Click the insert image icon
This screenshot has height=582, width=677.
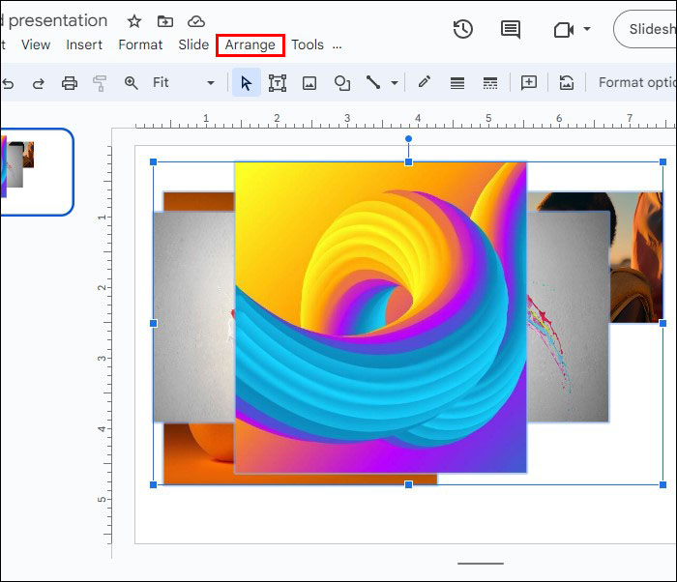pyautogui.click(x=309, y=83)
